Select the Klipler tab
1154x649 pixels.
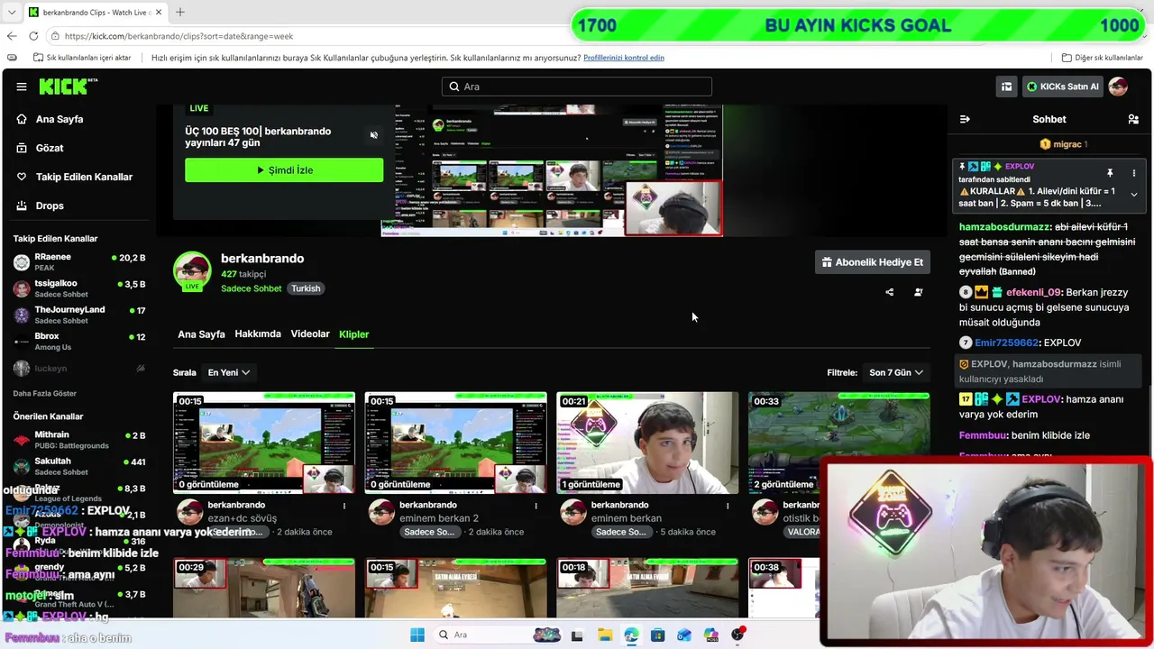(x=353, y=334)
